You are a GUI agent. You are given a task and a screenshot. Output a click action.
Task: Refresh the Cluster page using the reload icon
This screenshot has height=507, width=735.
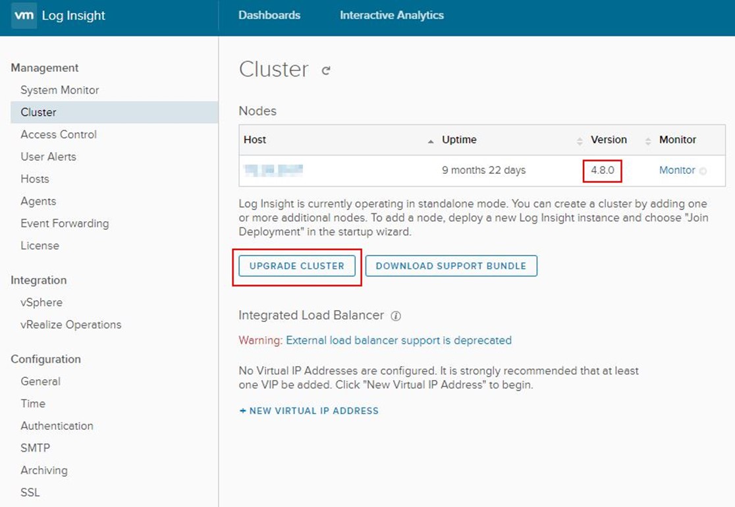[326, 70]
